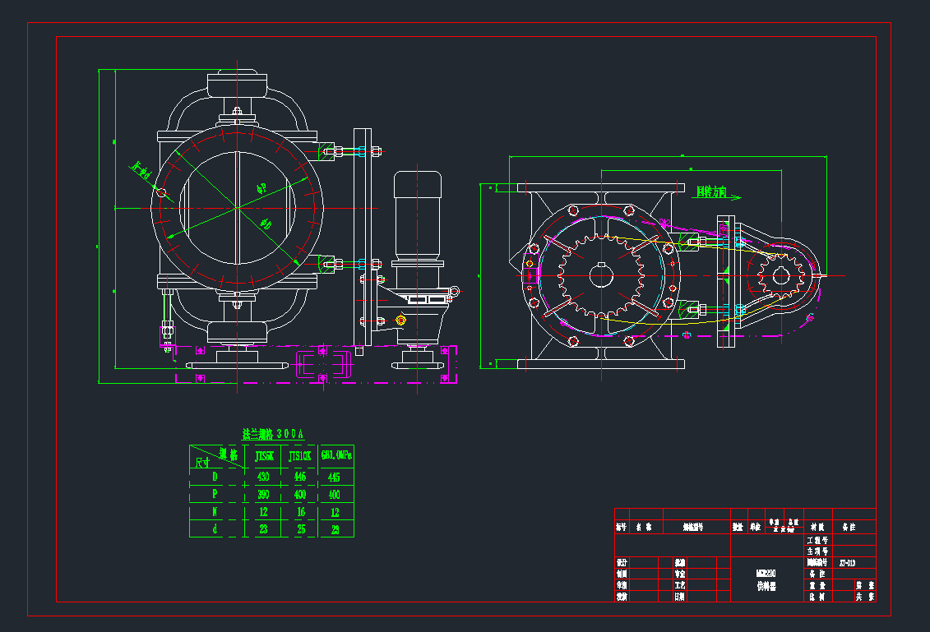Select the 25 value in row d
The image size is (930, 632).
pos(300,529)
